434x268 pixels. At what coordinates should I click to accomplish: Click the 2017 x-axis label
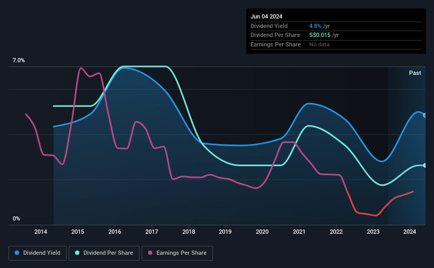coord(152,232)
